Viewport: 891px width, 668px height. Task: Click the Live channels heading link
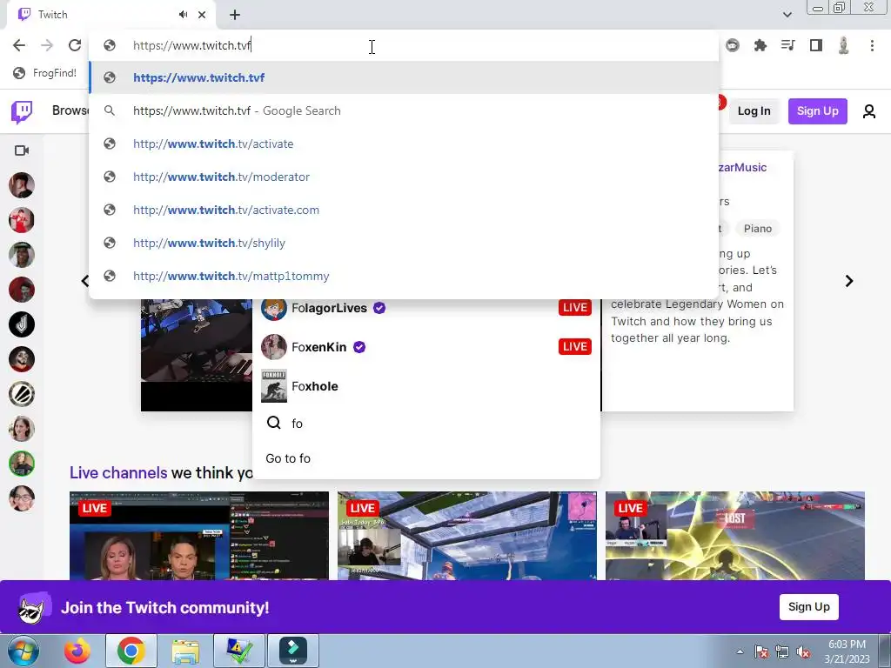tap(118, 472)
